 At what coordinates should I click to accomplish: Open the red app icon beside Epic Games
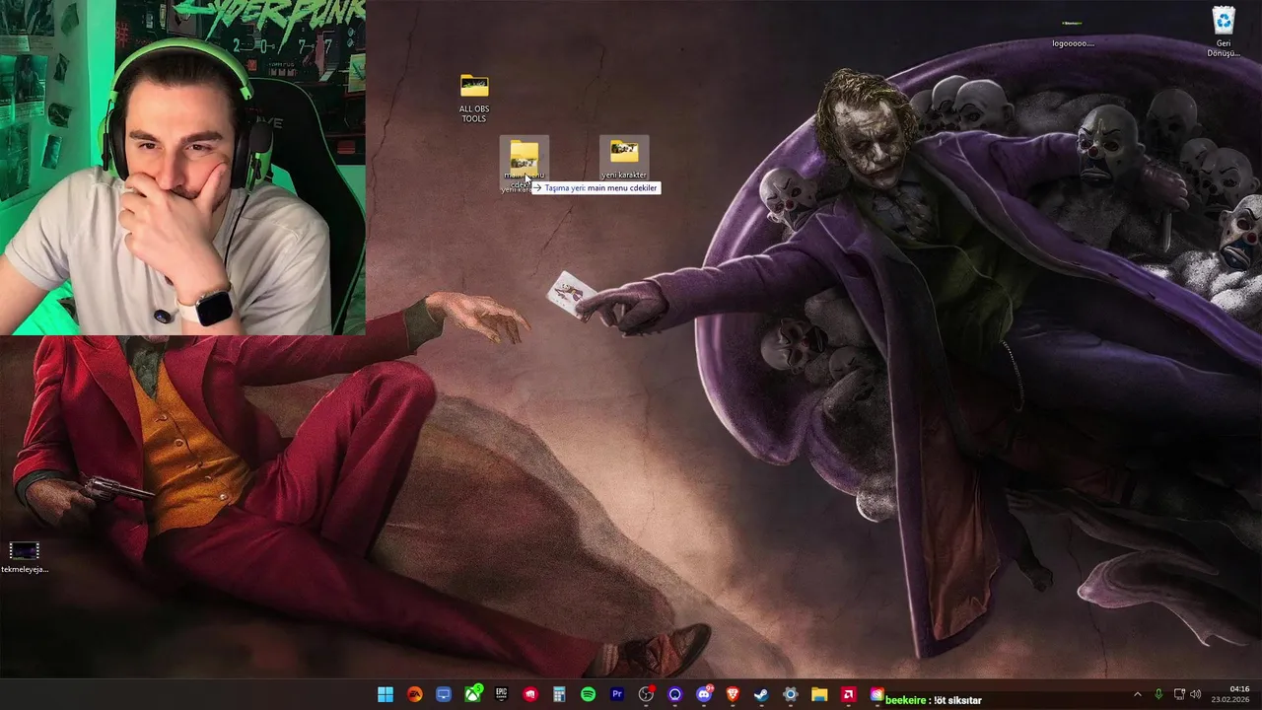click(530, 694)
